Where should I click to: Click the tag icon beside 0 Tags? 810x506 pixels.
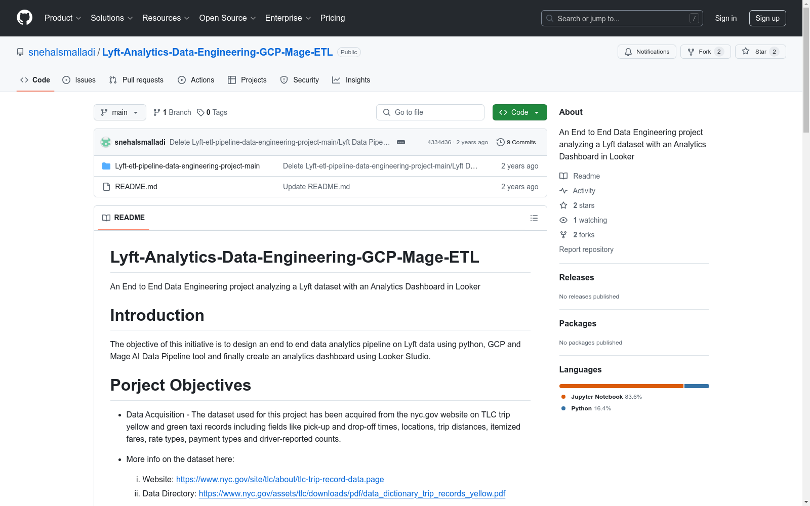[x=200, y=112]
